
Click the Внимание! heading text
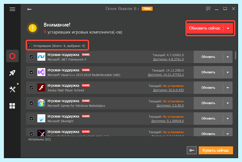click(x=57, y=25)
